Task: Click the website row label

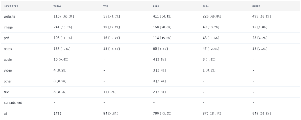Action: click(9, 16)
